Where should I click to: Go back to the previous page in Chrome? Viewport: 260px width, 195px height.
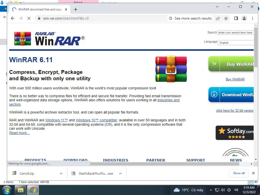13,18
